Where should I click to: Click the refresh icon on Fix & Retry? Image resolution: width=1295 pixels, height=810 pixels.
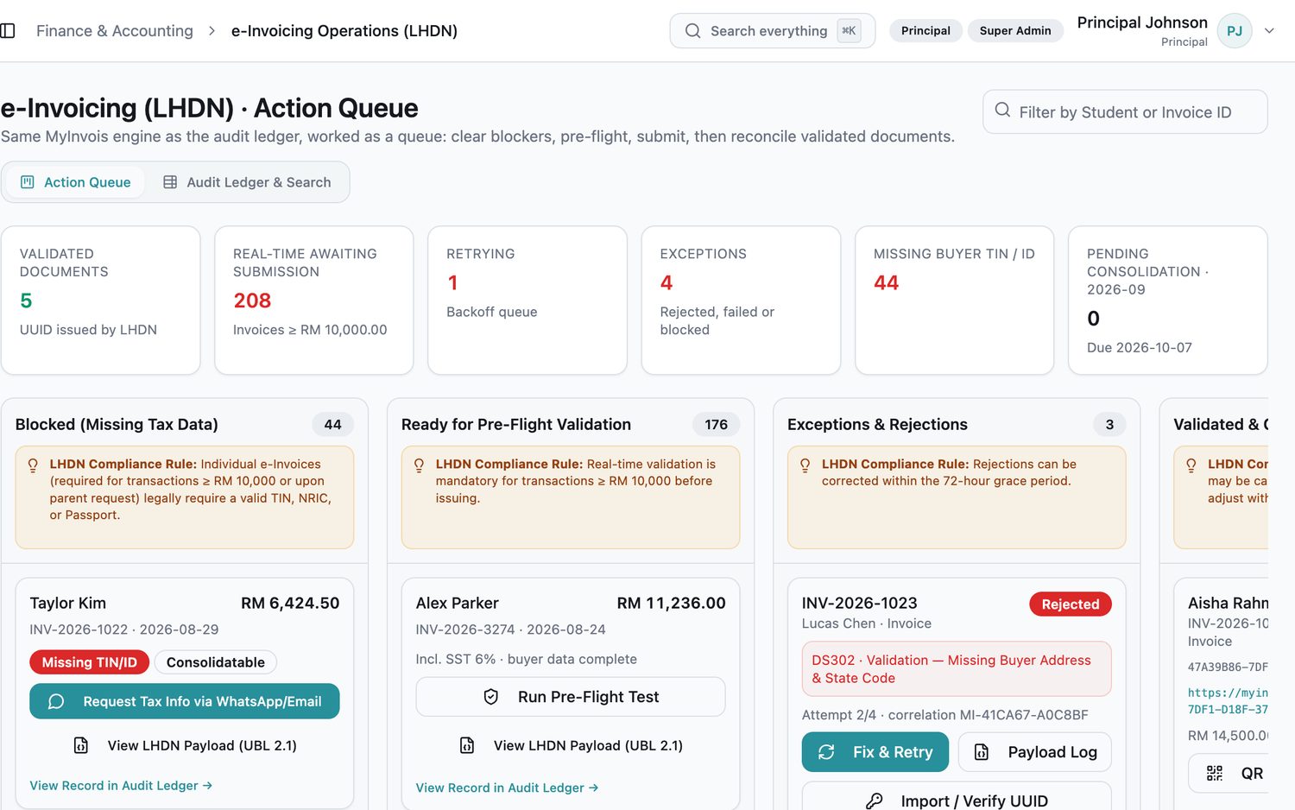(x=826, y=752)
